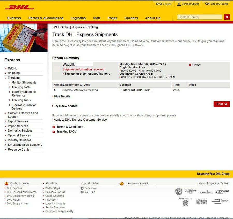This screenshot has width=233, height=219.
Task: Click the Print button
Action: pos(221,104)
